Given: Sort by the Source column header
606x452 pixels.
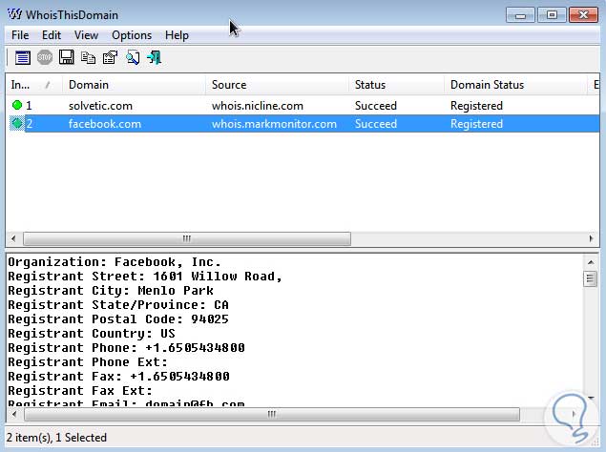Looking at the screenshot, I should 277,85.
